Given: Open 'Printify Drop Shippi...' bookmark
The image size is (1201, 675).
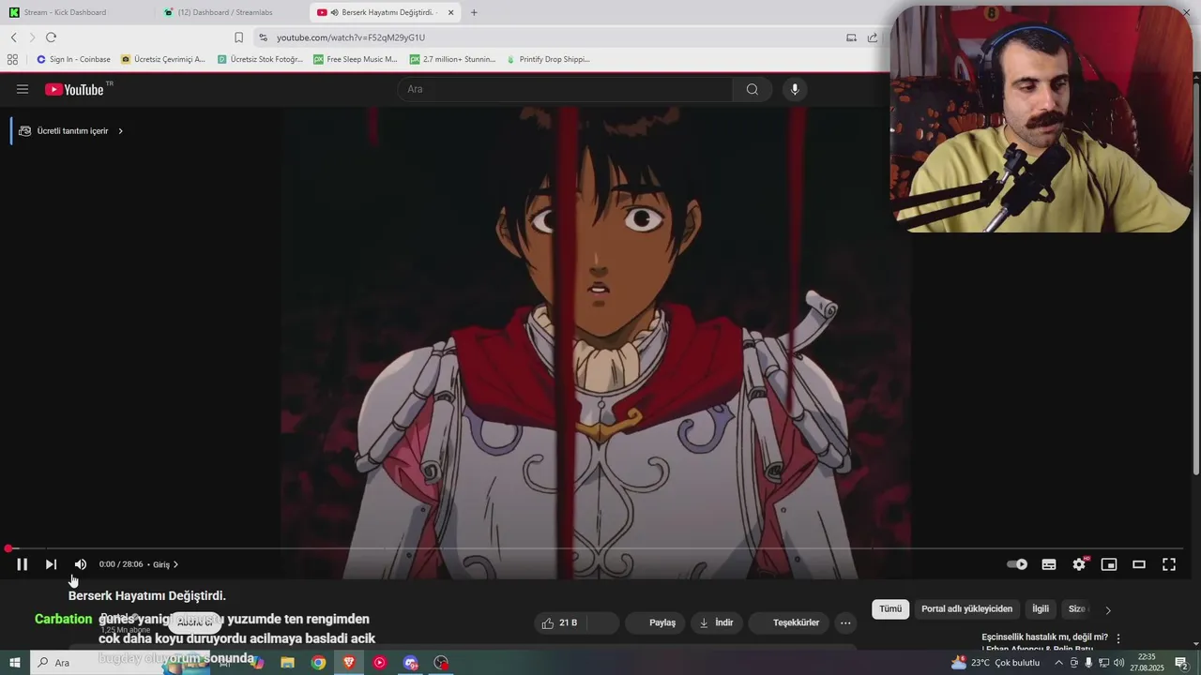Looking at the screenshot, I should pos(548,59).
